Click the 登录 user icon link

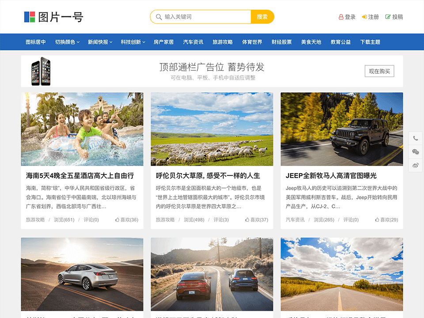point(347,17)
